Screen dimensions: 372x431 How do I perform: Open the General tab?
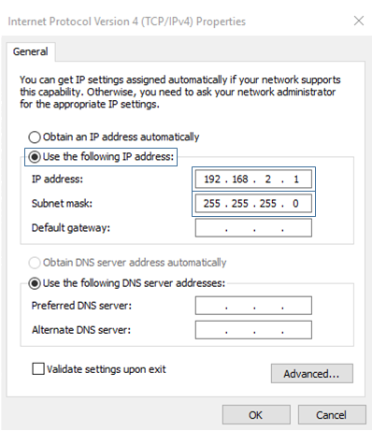click(30, 51)
